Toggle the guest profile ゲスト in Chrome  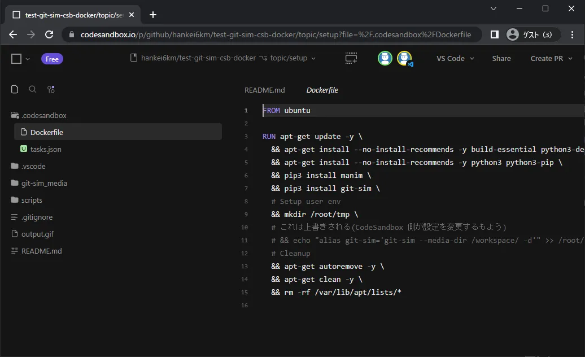[531, 34]
